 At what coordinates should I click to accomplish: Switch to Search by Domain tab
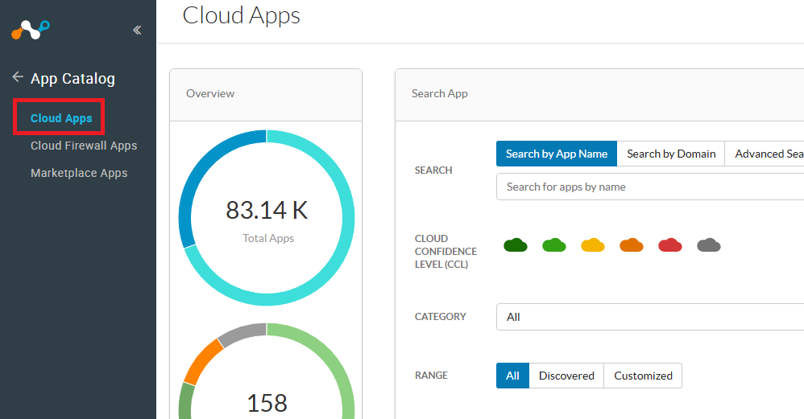click(x=671, y=154)
